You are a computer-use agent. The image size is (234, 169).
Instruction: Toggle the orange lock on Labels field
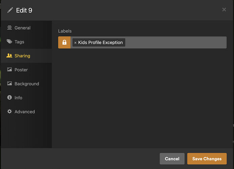(64, 42)
